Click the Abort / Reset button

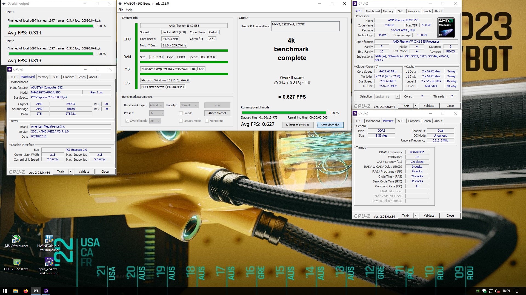[217, 113]
